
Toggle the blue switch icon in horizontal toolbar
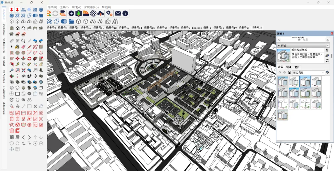click(64, 21)
